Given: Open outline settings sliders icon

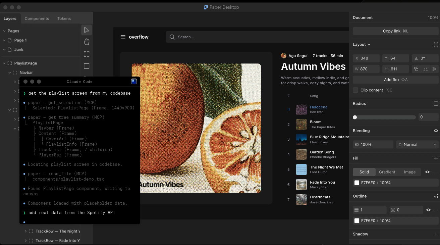Looking at the screenshot, I should 436,196.
